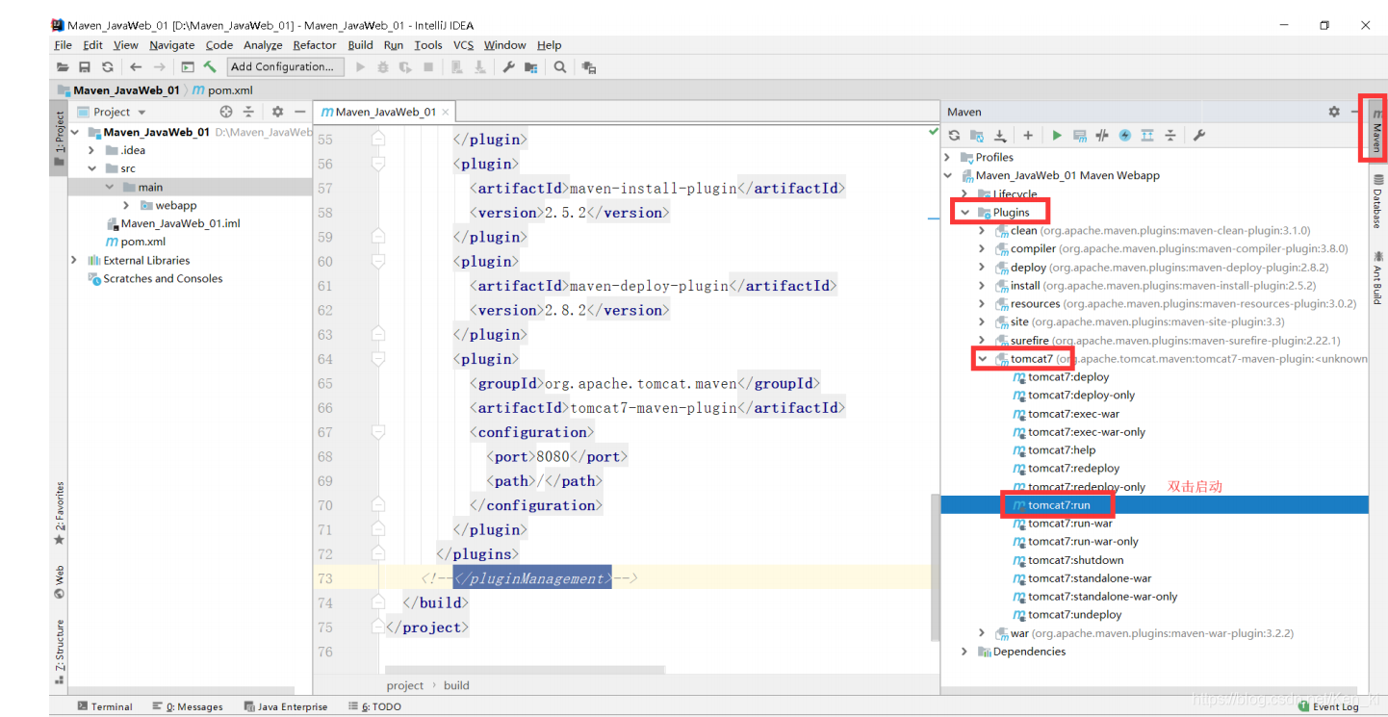Collapse all in the Project panel
The width and height of the screenshot is (1388, 717).
coord(248,112)
